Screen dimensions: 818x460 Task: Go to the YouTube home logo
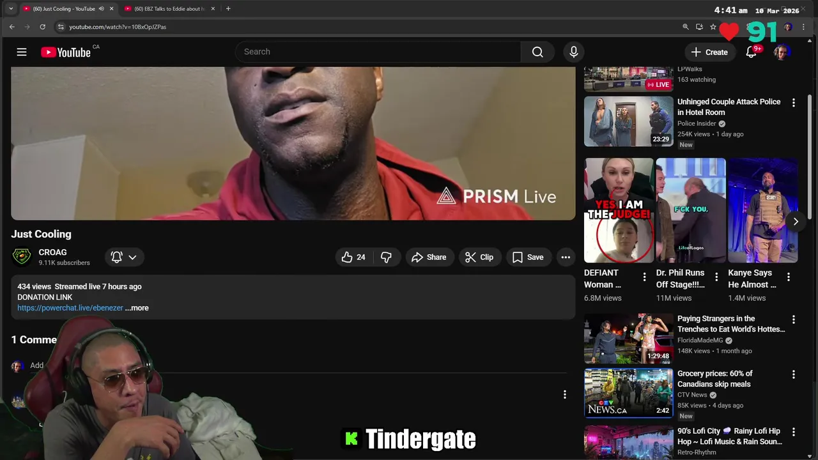tap(66, 52)
